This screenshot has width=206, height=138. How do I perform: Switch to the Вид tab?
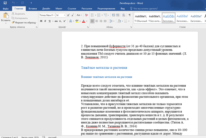click(123, 9)
